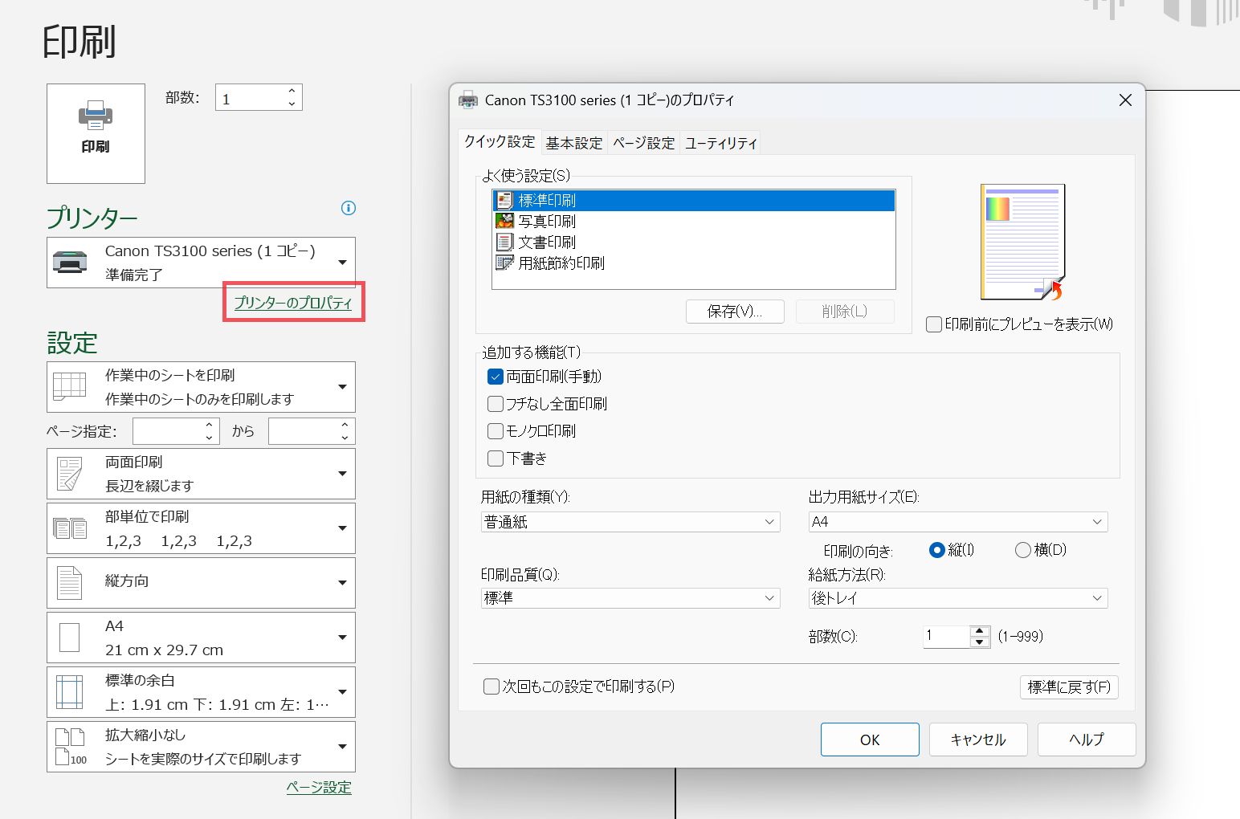
Task: Enable フチなし全面印刷 checkbox
Action: [496, 404]
